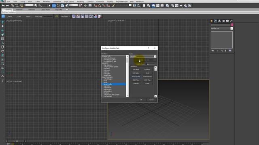The height and width of the screenshot is (145, 259).
Task: Open the Material Editor from toolbar
Action: [167, 6]
